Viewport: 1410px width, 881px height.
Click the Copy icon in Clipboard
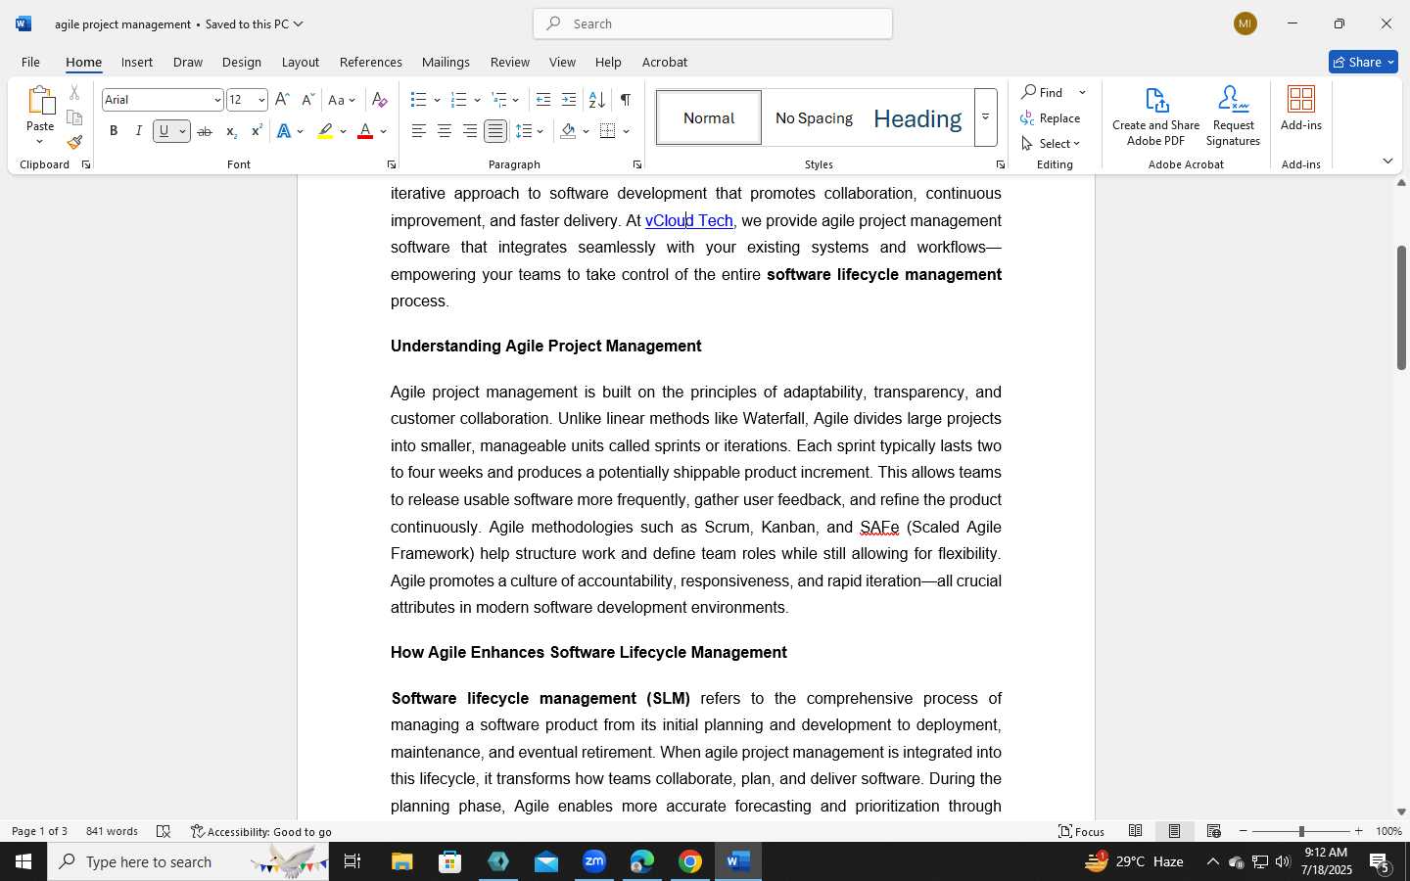point(74,117)
